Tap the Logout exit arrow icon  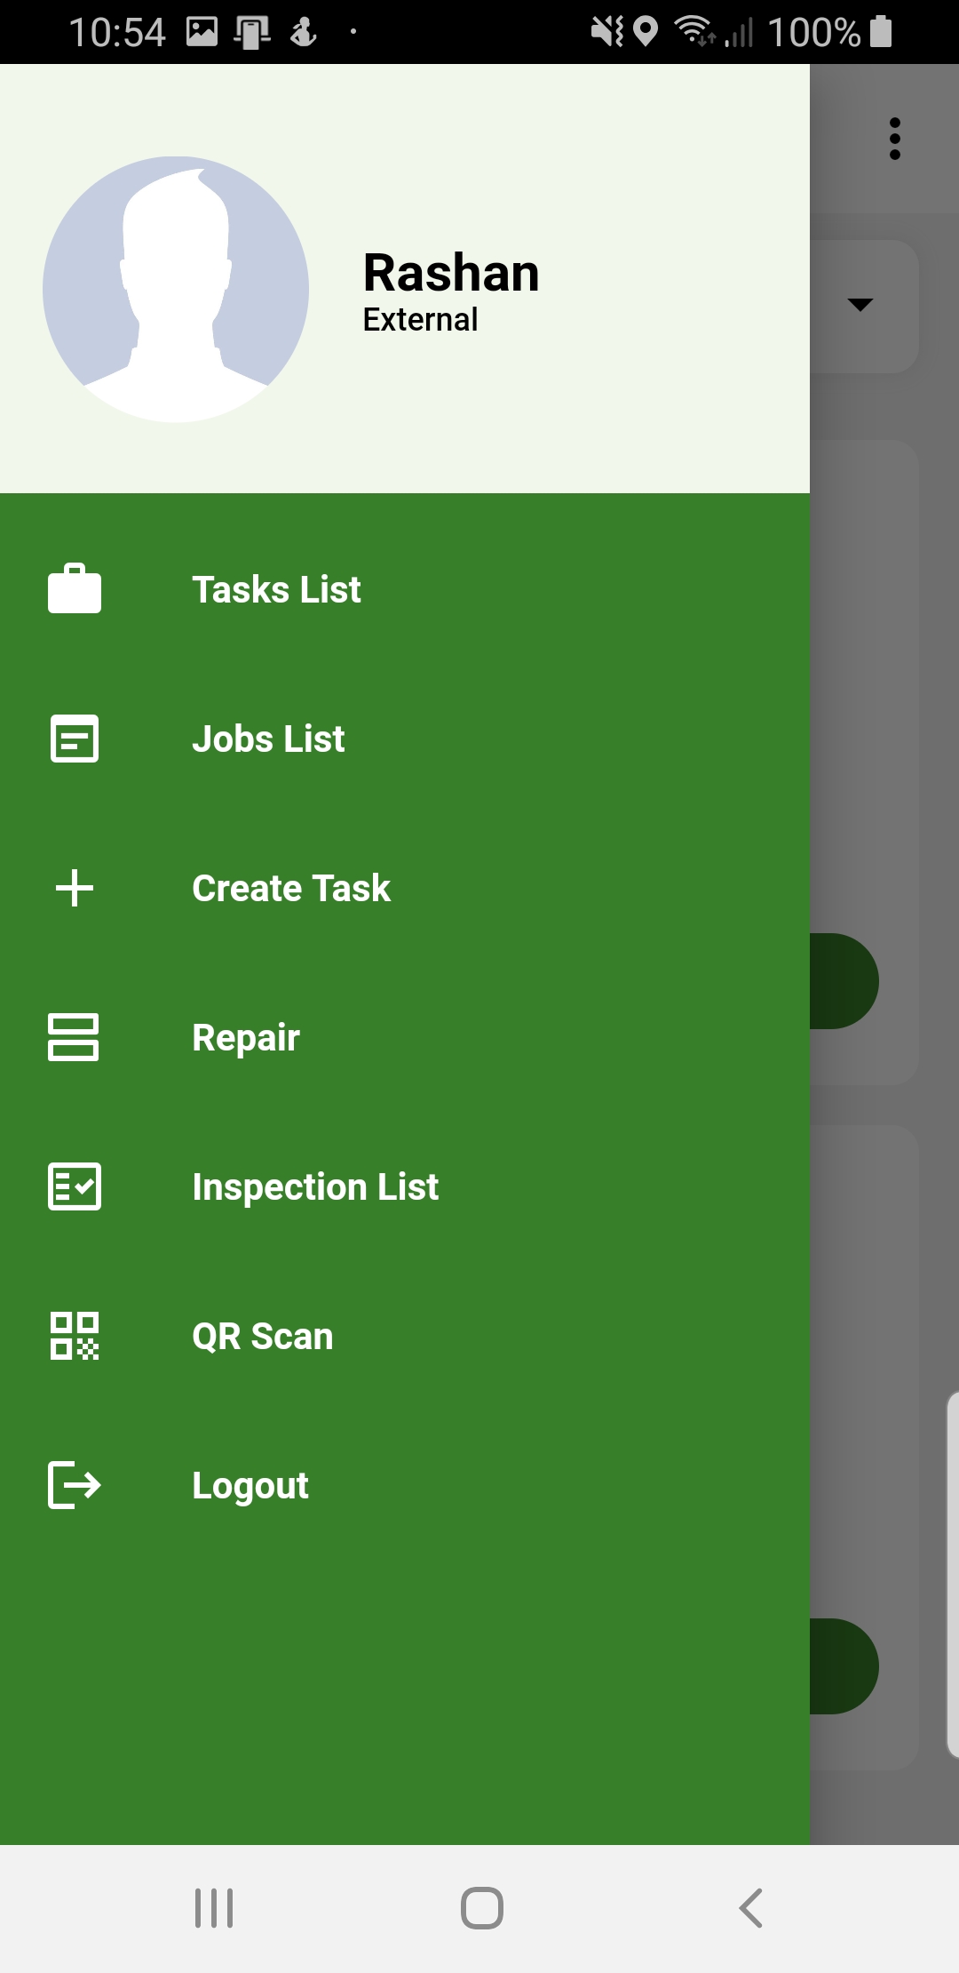75,1485
